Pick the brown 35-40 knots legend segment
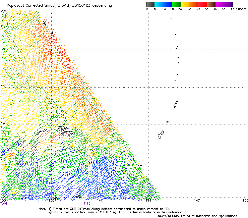This screenshot has width=248, height=218. [x=211, y=4]
